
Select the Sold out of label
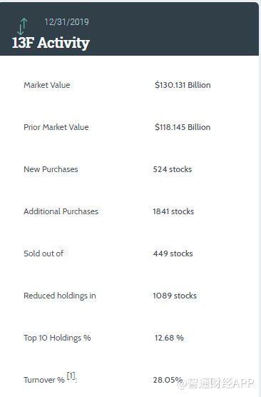click(x=43, y=253)
